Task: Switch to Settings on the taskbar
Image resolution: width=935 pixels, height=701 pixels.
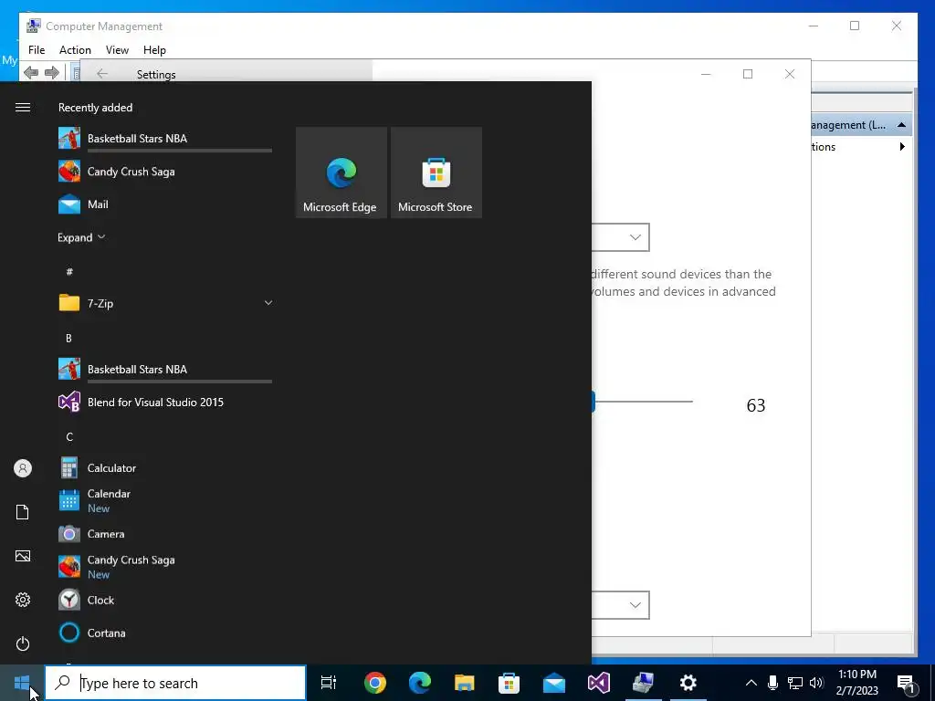Action: [688, 683]
